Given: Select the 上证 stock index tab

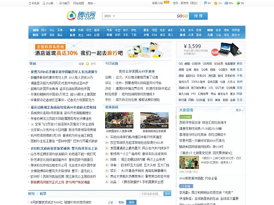Looking at the screenshot, I should (x=110, y=202).
